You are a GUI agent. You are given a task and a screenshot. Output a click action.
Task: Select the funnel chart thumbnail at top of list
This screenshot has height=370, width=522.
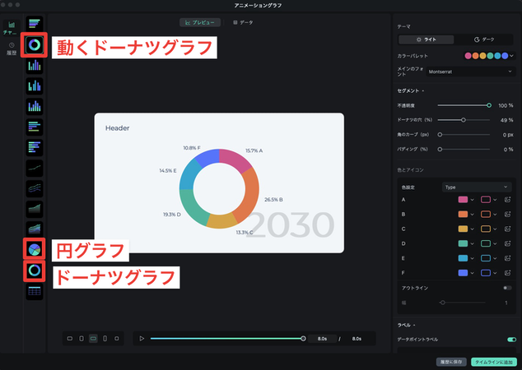(x=35, y=24)
